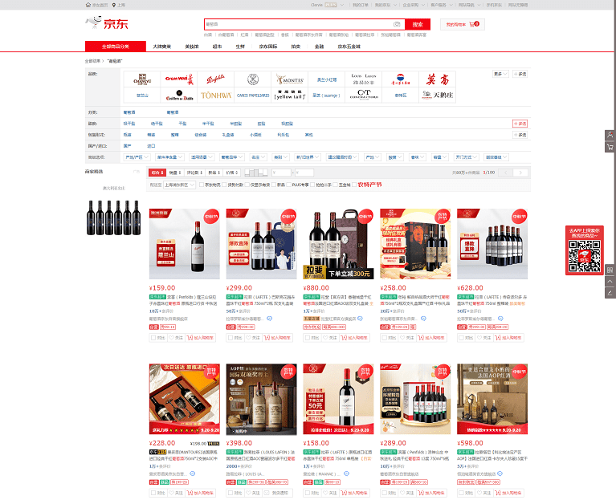Select the Great Wall brand logo filter

179,79
